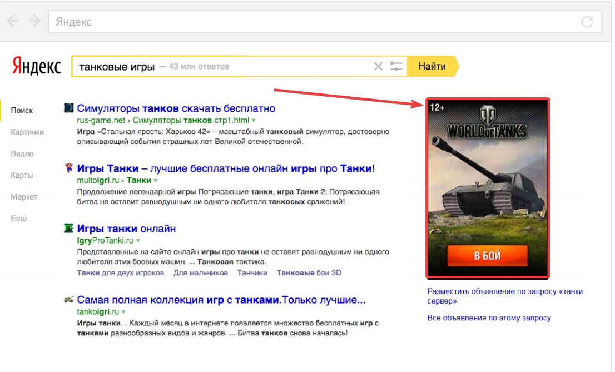Clear the search query with the X icon
Image resolution: width=615 pixels, height=372 pixels.
[x=378, y=66]
